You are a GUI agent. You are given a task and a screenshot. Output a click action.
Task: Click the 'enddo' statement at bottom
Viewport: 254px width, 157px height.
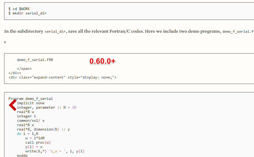coord(22,155)
